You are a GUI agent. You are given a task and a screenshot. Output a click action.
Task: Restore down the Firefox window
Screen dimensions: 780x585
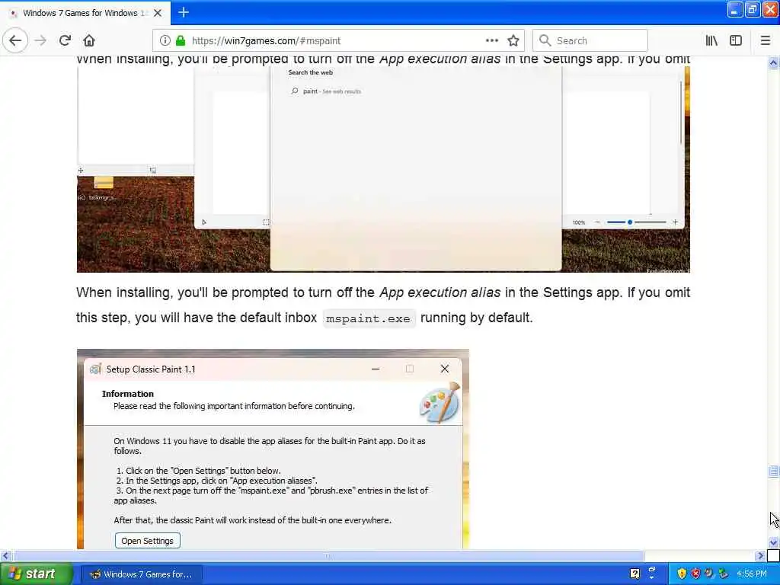pos(752,10)
